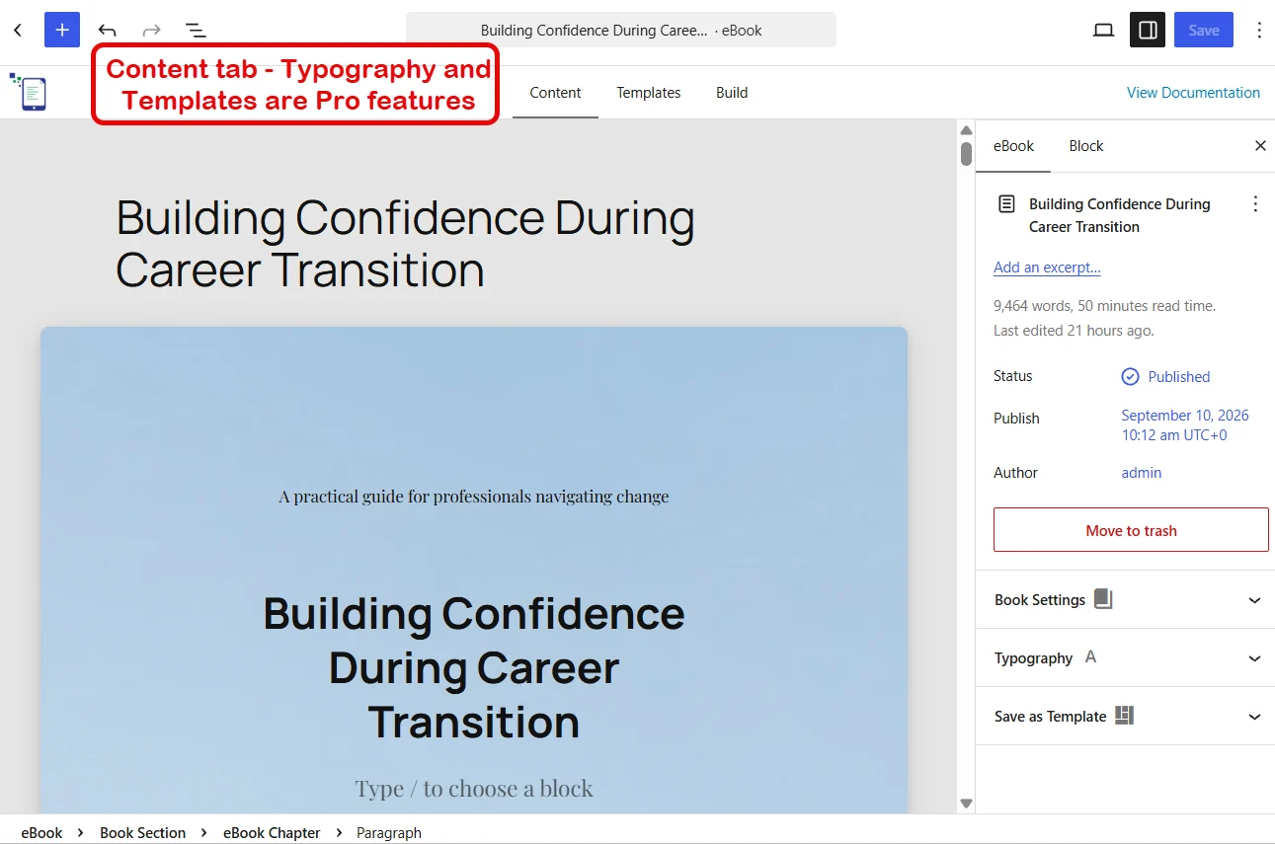Click the 'Type / to choose a block' placeholder
Screen dimensions: 1275x844
[474, 789]
